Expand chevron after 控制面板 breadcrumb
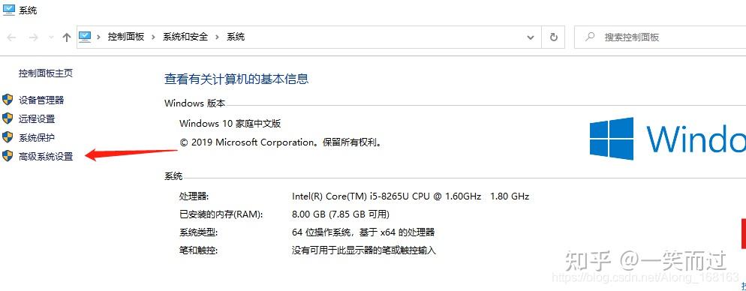746x291 pixels. pyautogui.click(x=153, y=37)
